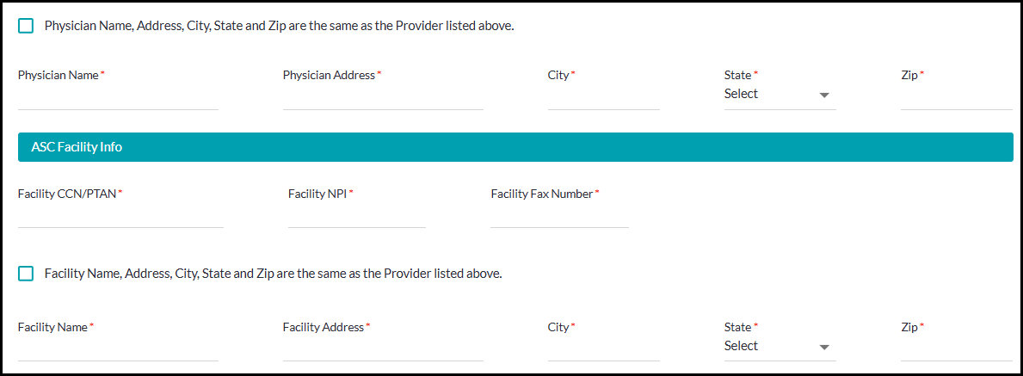Focus the Physician Address field
The width and height of the screenshot is (1023, 376).
click(383, 98)
